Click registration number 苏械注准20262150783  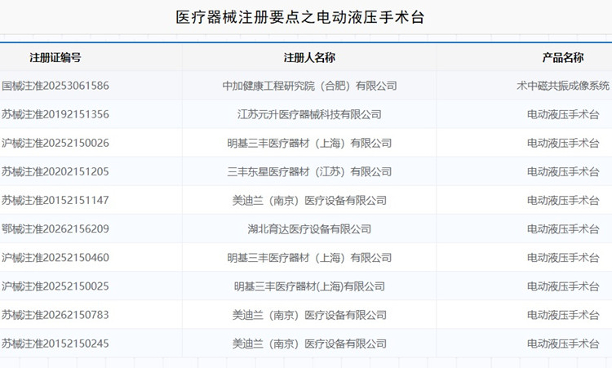pos(55,315)
